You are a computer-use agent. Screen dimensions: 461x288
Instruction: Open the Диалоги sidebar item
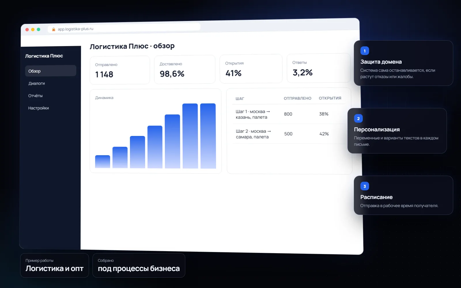pyautogui.click(x=37, y=84)
